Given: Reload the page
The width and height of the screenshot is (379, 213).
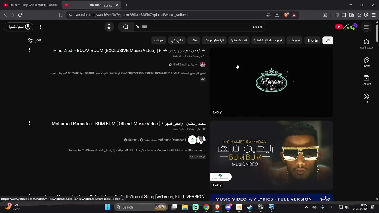Looking at the screenshot, I should [20, 15].
